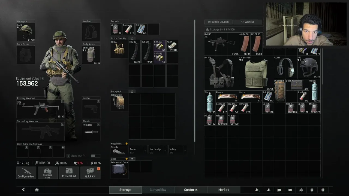Click the pin icon next to Case label

click(132, 159)
